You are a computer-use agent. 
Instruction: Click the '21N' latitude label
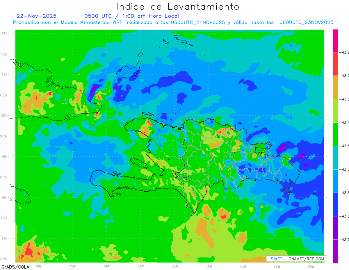coord(4,75)
